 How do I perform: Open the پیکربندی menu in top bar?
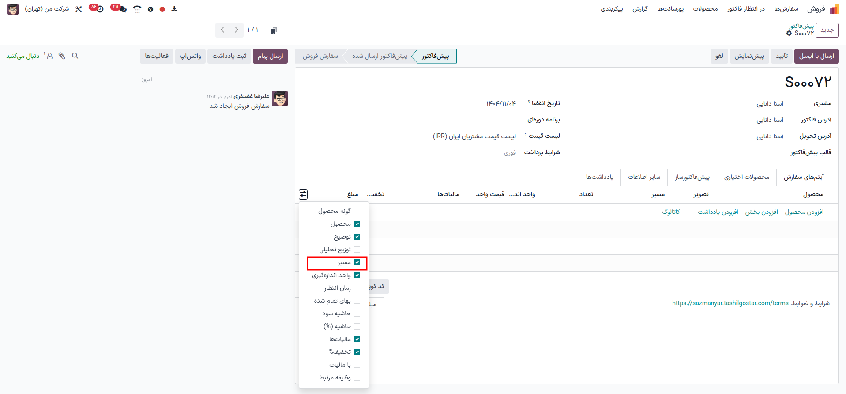click(611, 9)
